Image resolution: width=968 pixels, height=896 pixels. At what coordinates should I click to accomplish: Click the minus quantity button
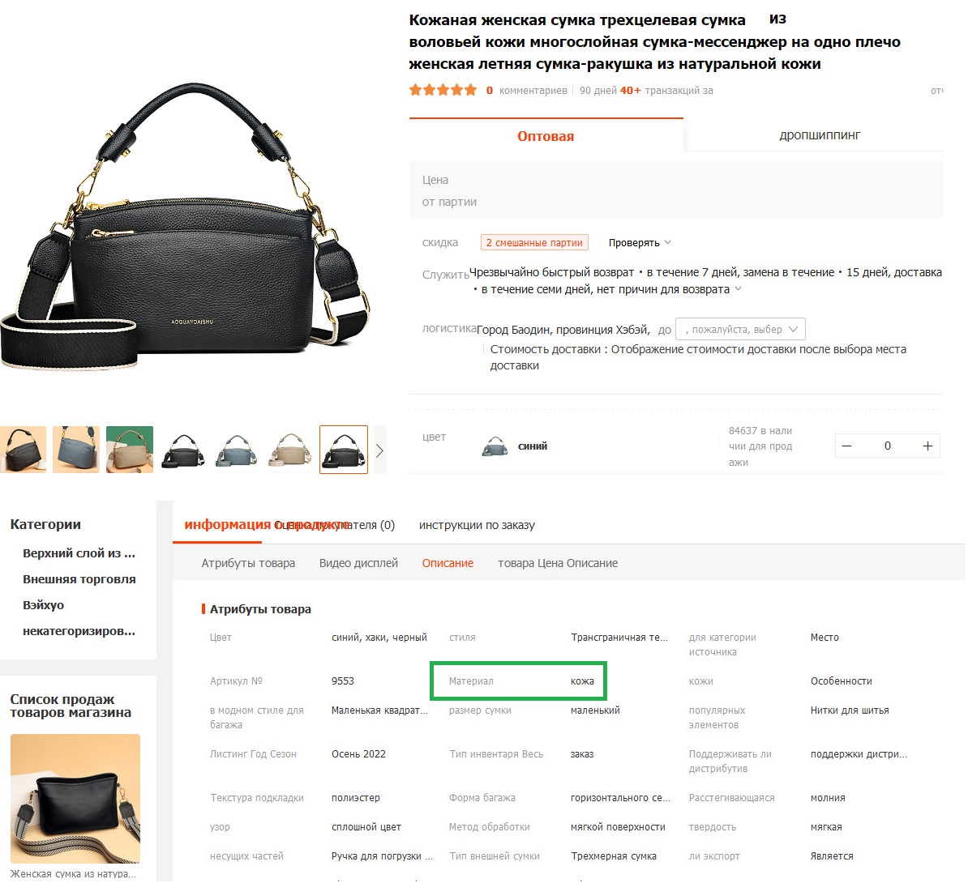[847, 446]
